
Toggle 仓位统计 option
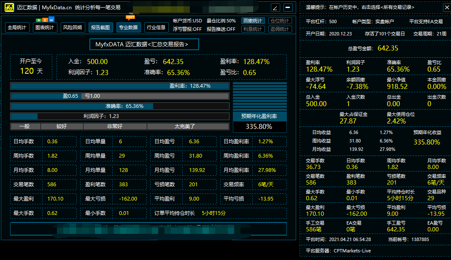pyautogui.click(x=280, y=21)
